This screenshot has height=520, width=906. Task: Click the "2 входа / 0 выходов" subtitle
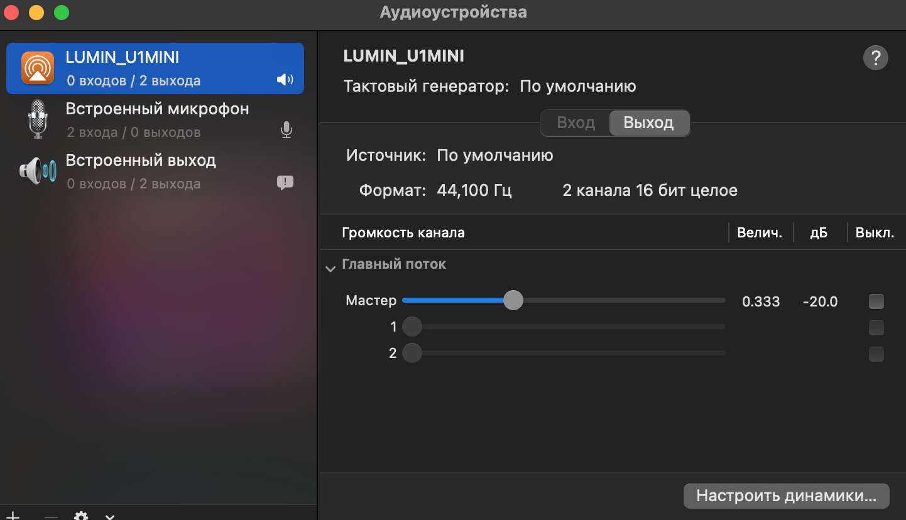(134, 133)
